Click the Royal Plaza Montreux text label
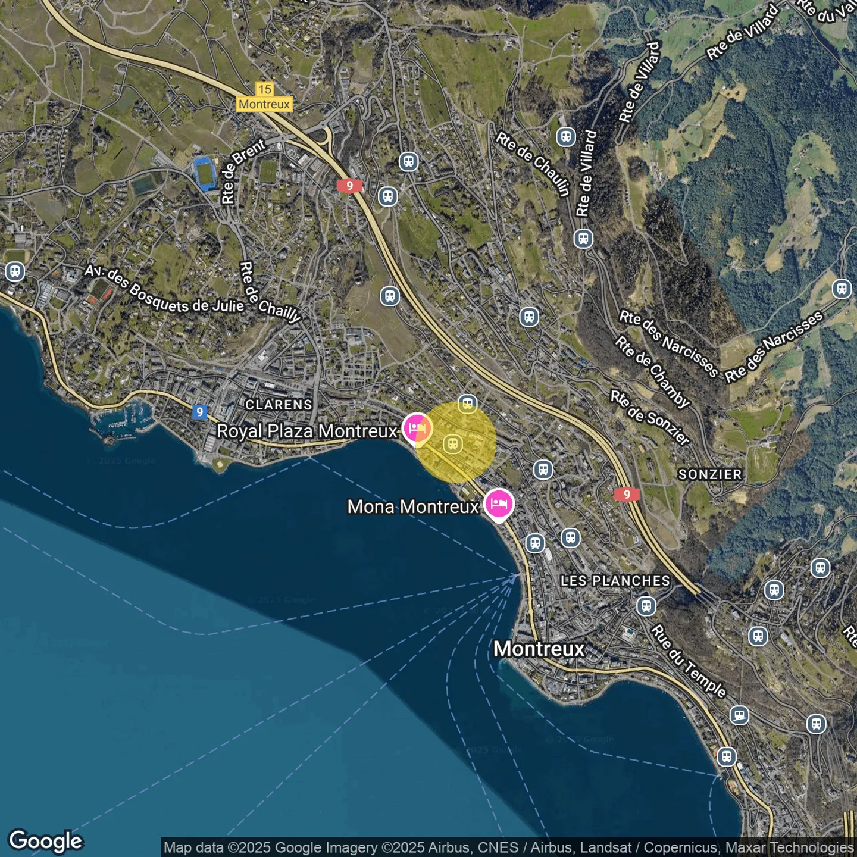 [306, 431]
